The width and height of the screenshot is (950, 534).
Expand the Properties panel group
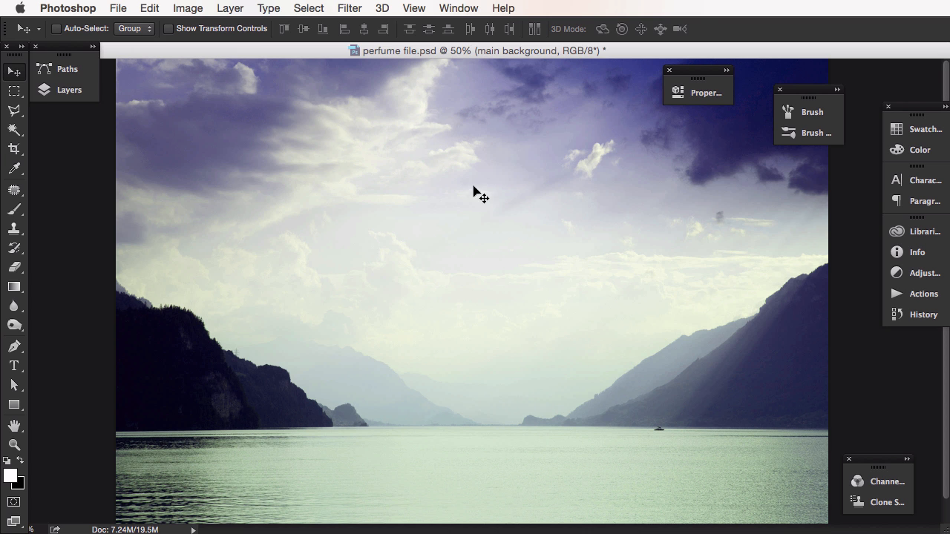727,70
